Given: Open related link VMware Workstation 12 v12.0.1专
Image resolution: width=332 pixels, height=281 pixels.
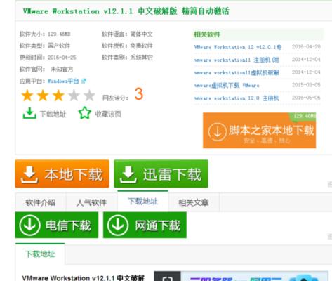Looking at the screenshot, I should point(238,47).
